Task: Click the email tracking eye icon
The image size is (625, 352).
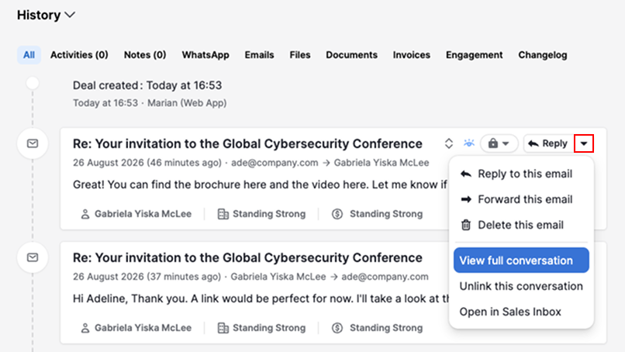Action: click(x=469, y=143)
